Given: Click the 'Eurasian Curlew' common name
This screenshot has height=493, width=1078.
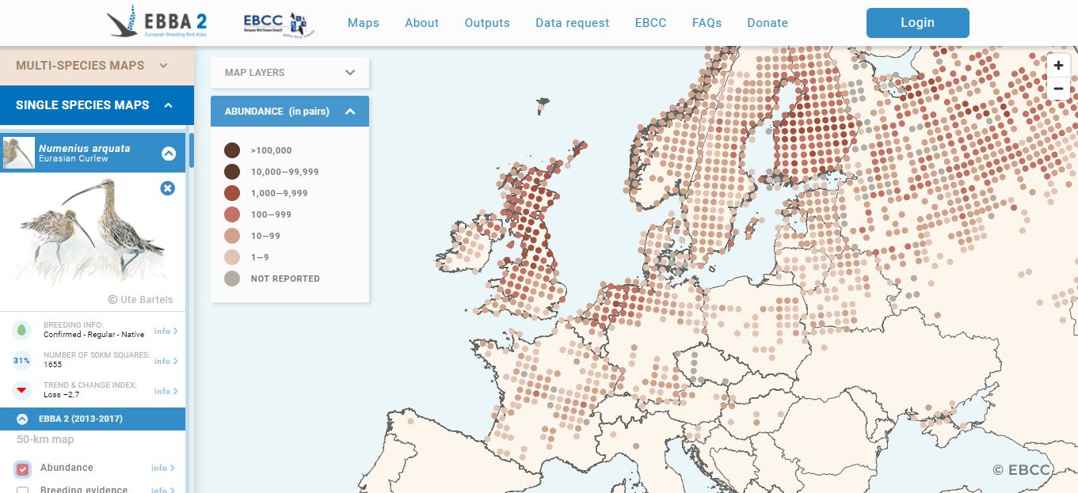Looking at the screenshot, I should coord(74,159).
